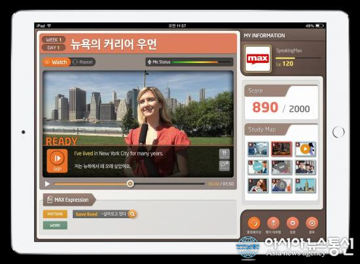This screenshot has width=360, height=264.
Task: Click the MAX Expression header
Action: click(69, 200)
